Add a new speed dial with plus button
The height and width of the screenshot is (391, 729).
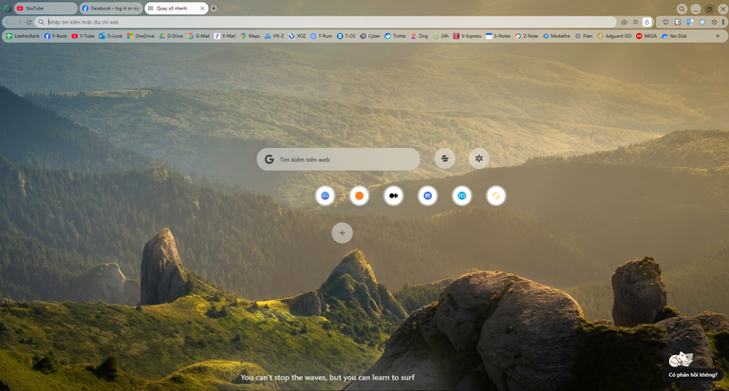(x=342, y=233)
